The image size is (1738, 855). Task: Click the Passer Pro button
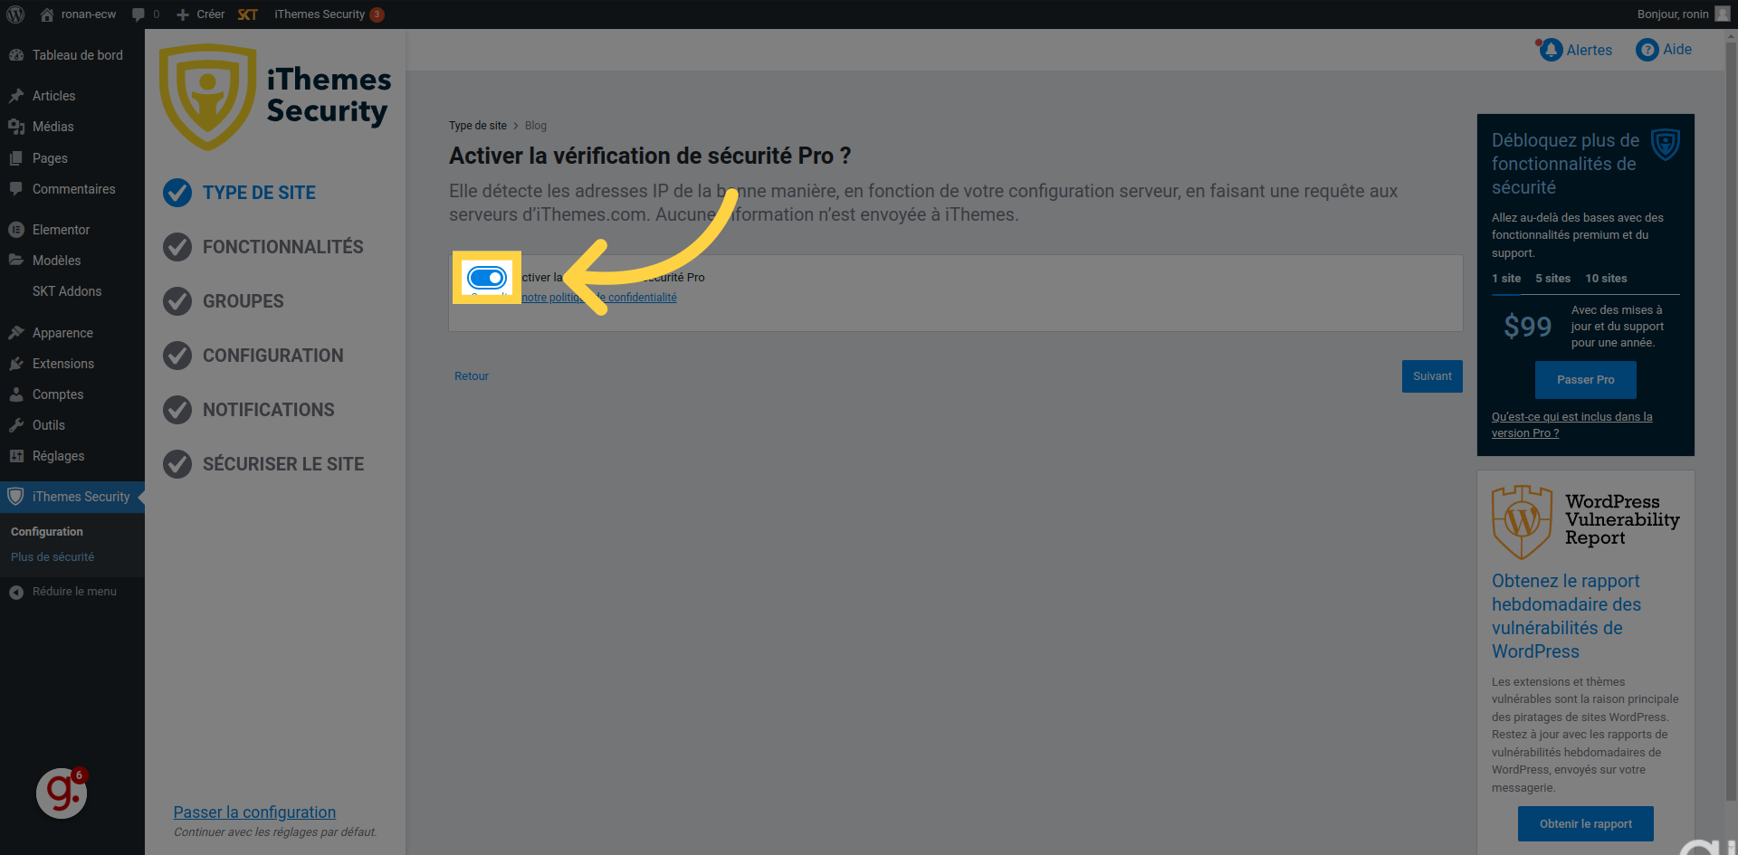pos(1586,380)
